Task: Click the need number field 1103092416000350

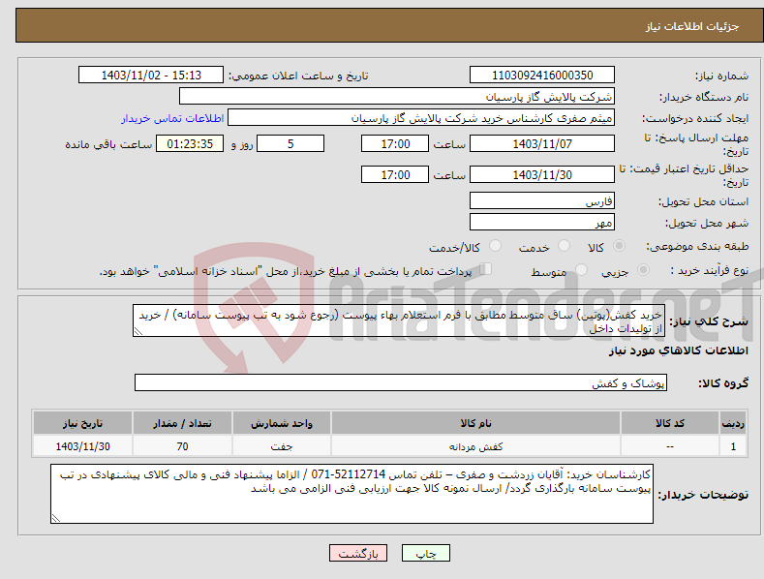Action: click(542, 76)
